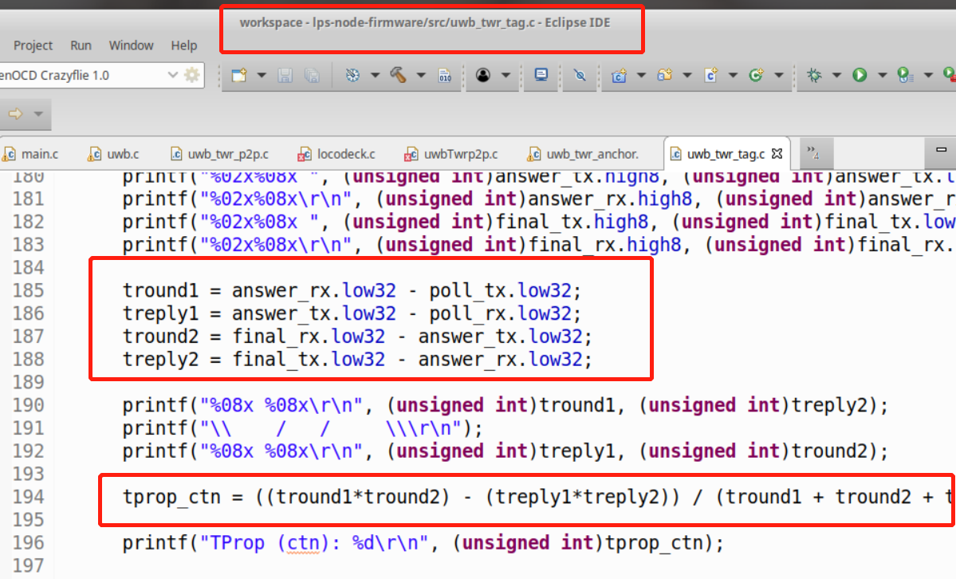Click the tround2 assignment on line 187
This screenshot has height=579, width=956.
pos(357,337)
